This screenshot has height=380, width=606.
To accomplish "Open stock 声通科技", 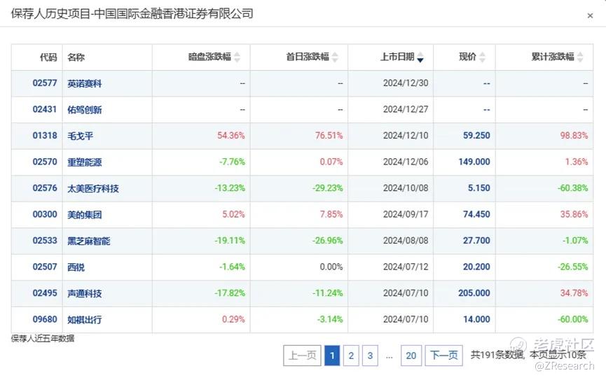I will pos(85,293).
